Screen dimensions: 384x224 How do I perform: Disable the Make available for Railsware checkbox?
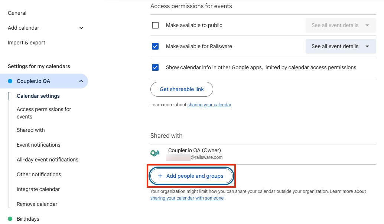pyautogui.click(x=155, y=46)
